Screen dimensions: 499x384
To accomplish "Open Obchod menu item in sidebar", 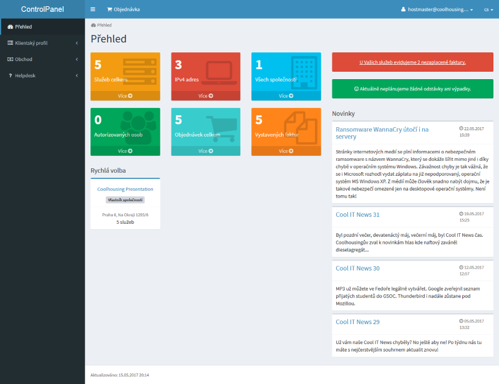I will click(x=42, y=59).
